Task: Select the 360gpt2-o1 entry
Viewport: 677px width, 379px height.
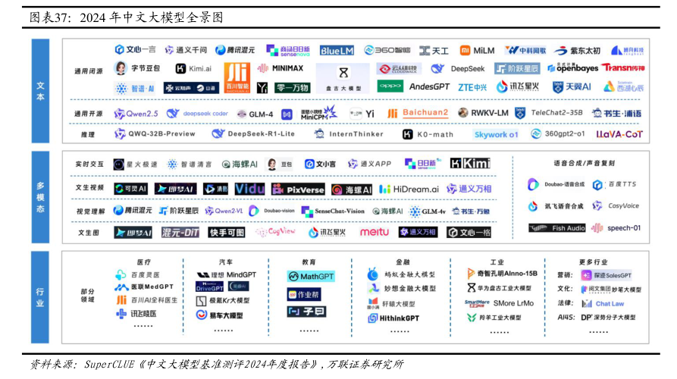Action: coord(558,134)
